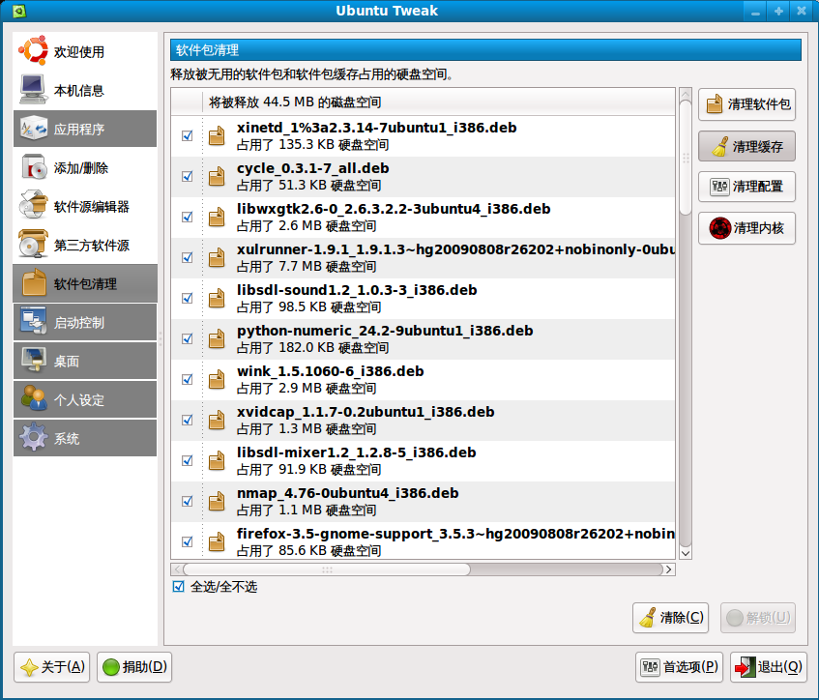This screenshot has width=819, height=700.
Task: Click the package icon for libwxgtk2.6-0
Action: [x=217, y=217]
